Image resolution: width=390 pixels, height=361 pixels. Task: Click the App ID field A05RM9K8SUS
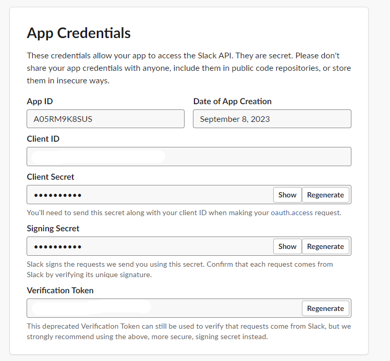click(105, 119)
